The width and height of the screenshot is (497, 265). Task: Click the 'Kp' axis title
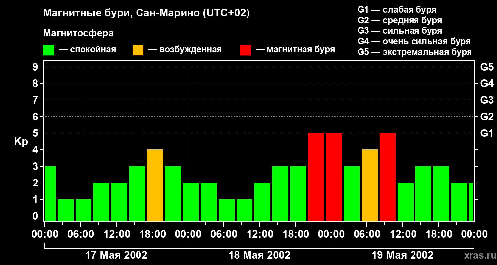tap(21, 141)
